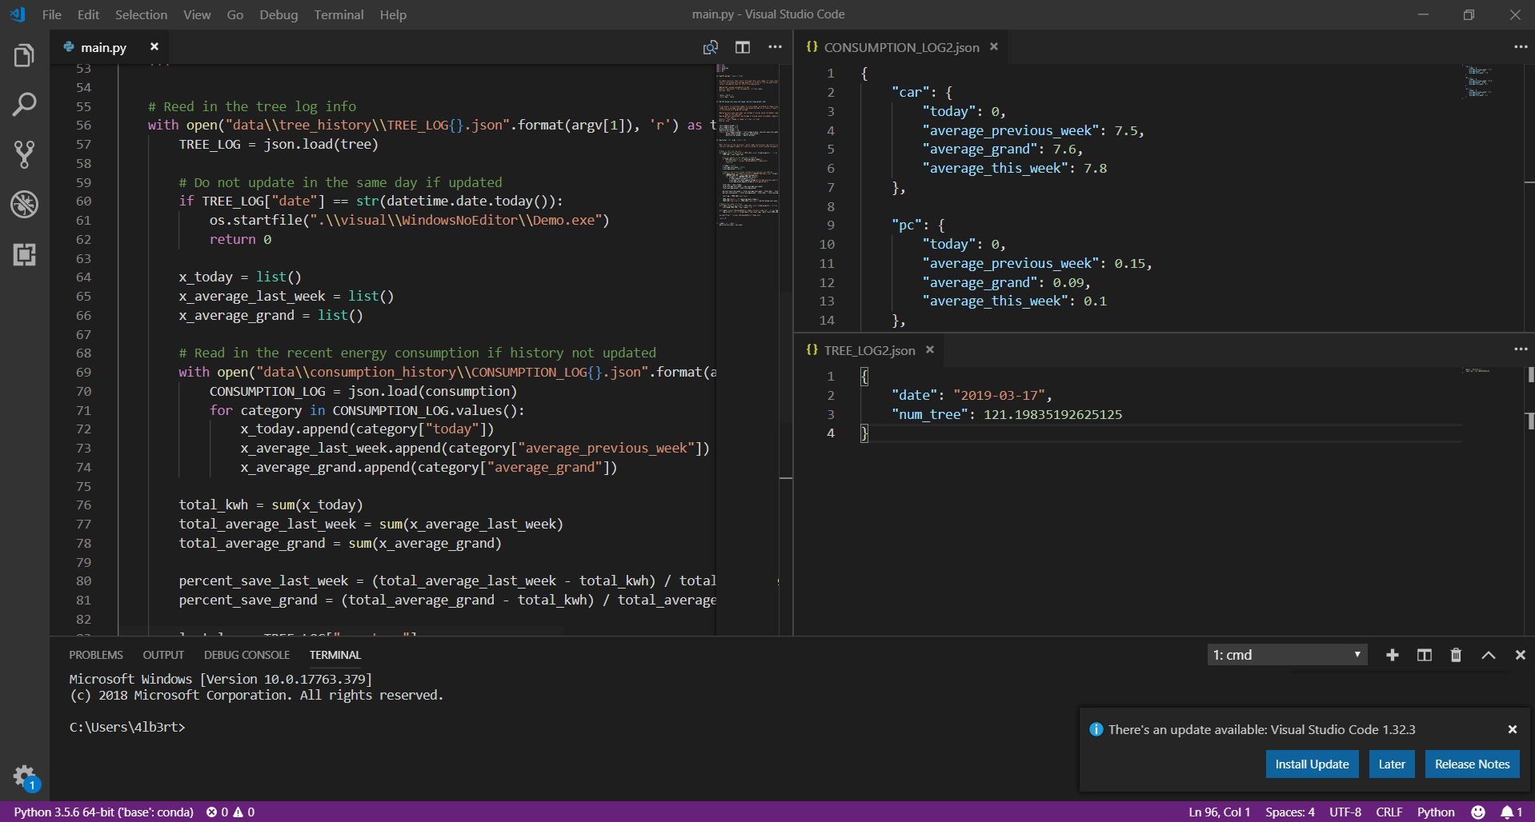Open more actions for TREE_LOG2.json editor
Image resolution: width=1535 pixels, height=822 pixels.
(x=1521, y=349)
